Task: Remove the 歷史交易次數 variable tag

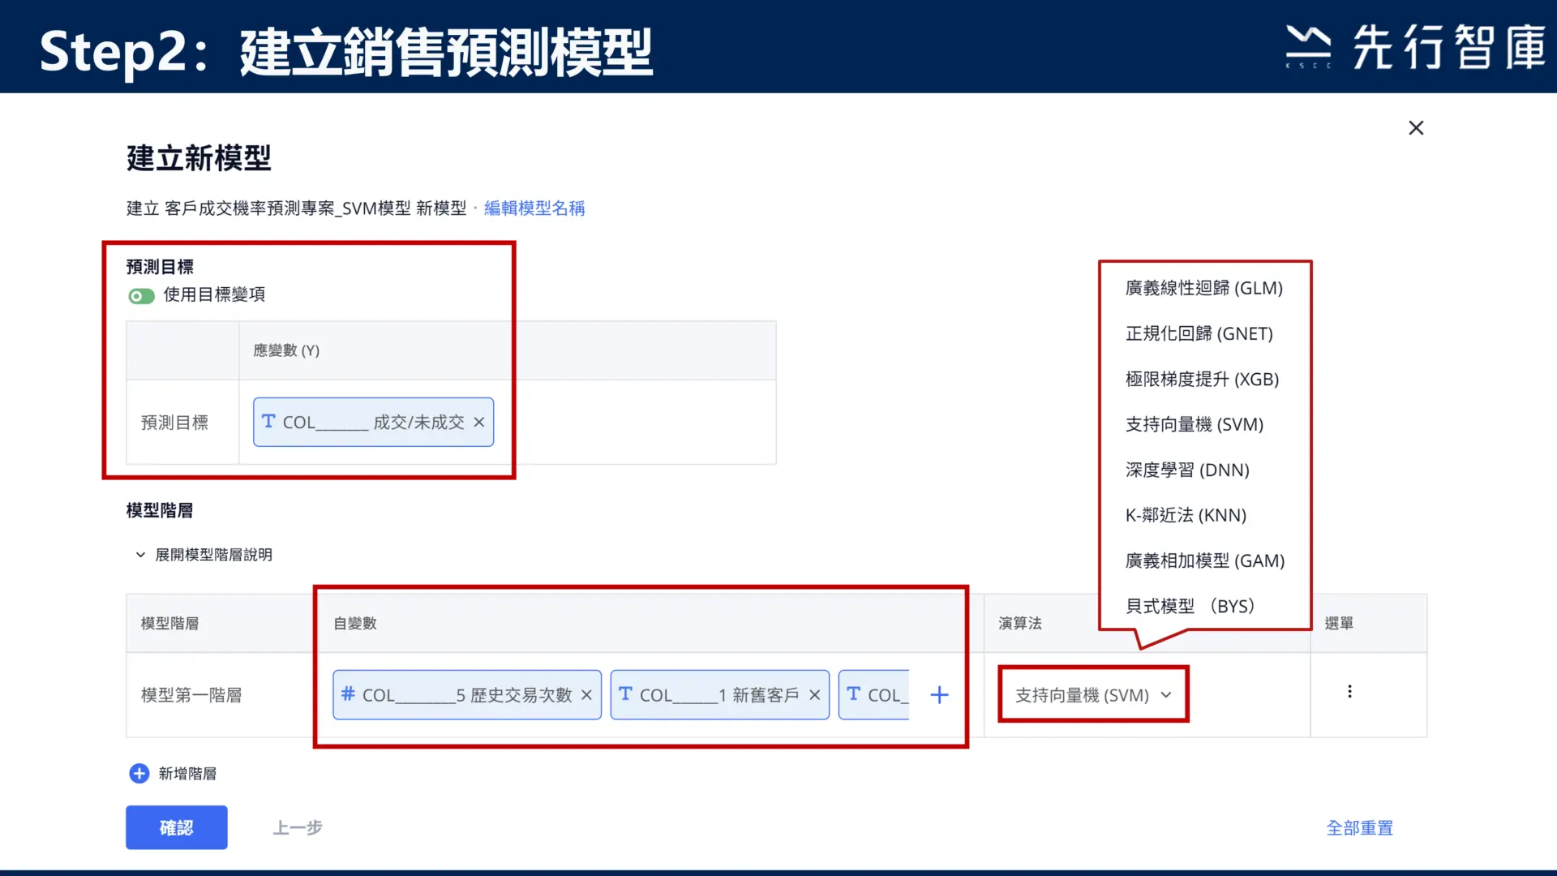Action: click(x=586, y=695)
